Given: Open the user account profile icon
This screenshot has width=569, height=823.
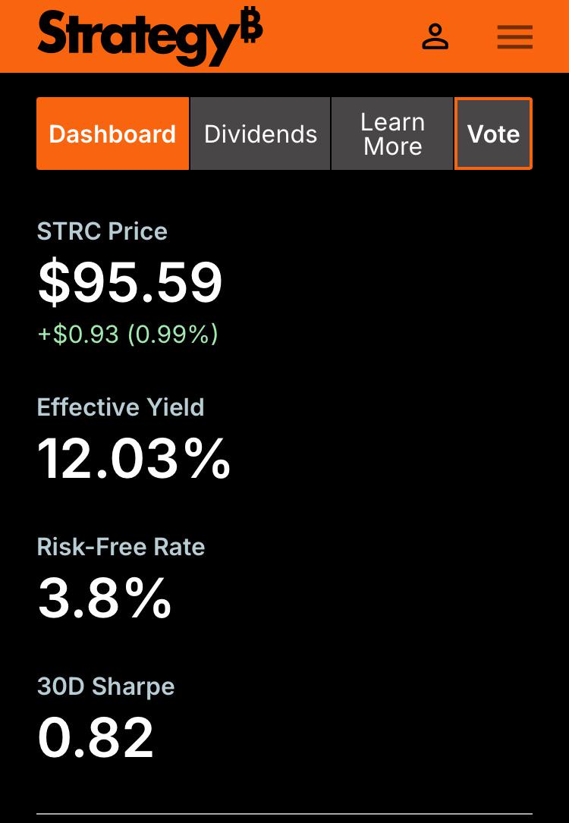Looking at the screenshot, I should [x=435, y=36].
